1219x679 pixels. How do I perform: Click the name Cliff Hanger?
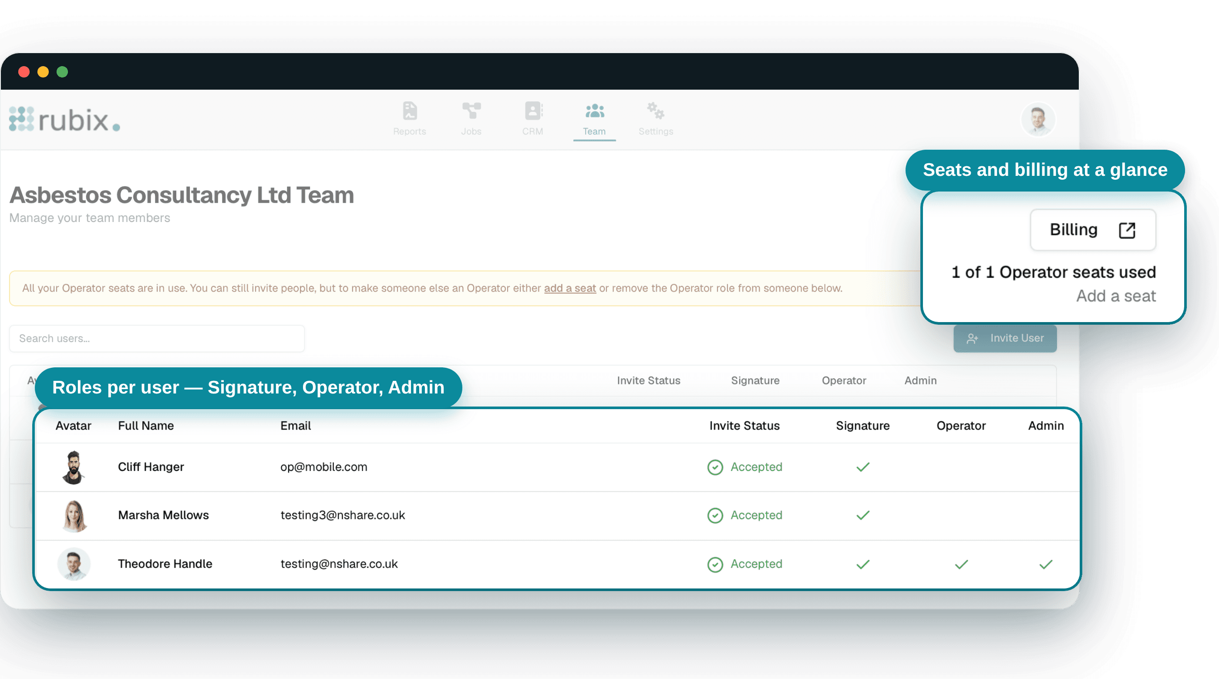tap(151, 467)
